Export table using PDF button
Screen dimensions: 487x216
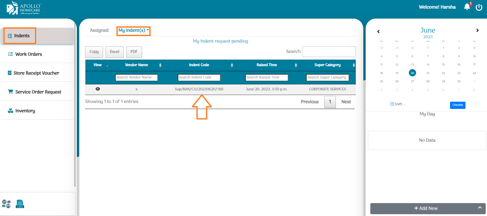134,52
